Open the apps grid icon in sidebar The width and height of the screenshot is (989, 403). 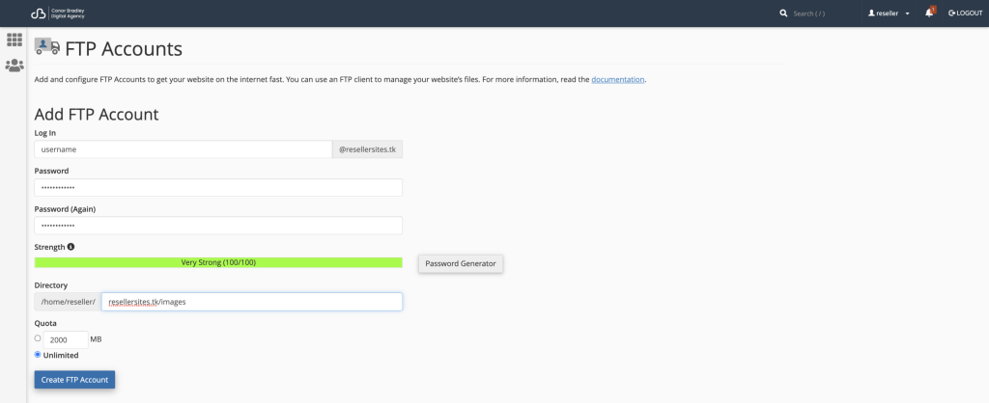click(x=14, y=40)
